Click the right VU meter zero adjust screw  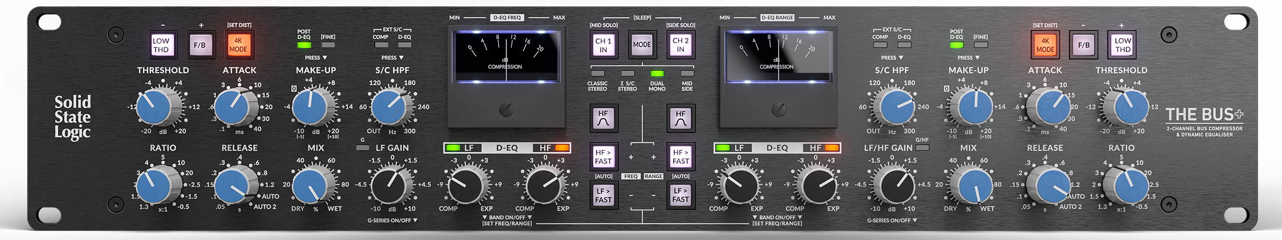(x=778, y=110)
